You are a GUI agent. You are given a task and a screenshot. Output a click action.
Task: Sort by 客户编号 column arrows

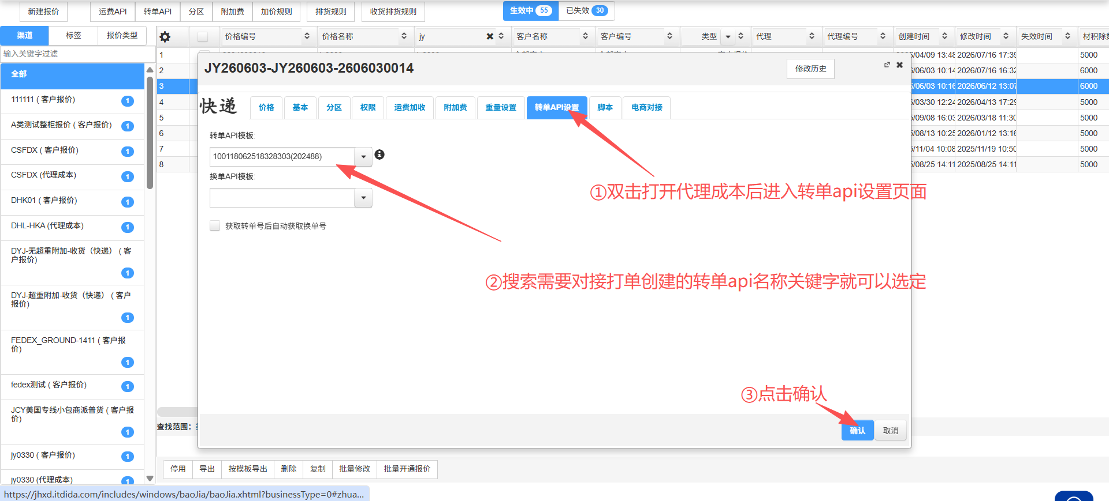coord(669,36)
